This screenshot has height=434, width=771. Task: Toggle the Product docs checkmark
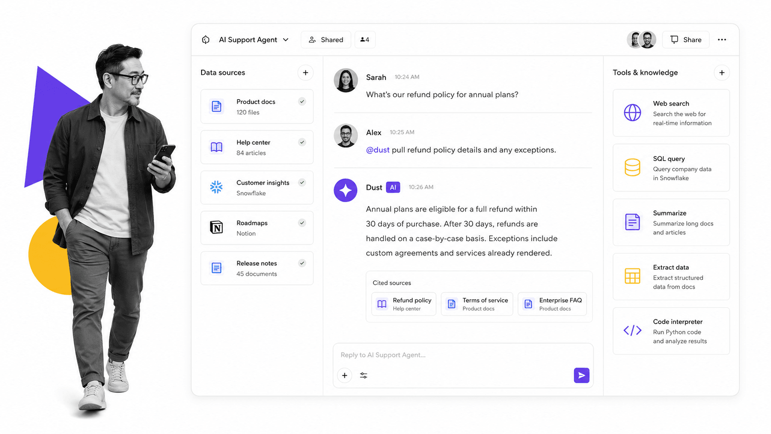(302, 101)
